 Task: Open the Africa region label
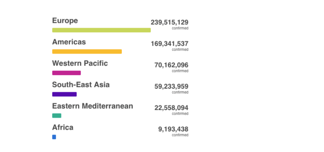(x=63, y=127)
